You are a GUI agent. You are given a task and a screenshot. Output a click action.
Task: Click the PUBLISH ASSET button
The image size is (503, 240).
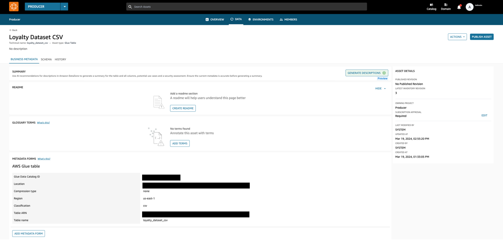(481, 37)
